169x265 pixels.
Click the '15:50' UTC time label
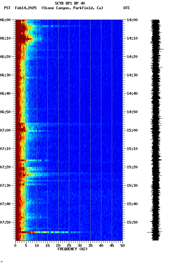[132, 222]
